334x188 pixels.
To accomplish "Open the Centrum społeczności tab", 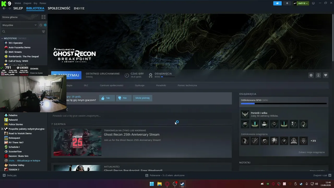I will [x=111, y=85].
